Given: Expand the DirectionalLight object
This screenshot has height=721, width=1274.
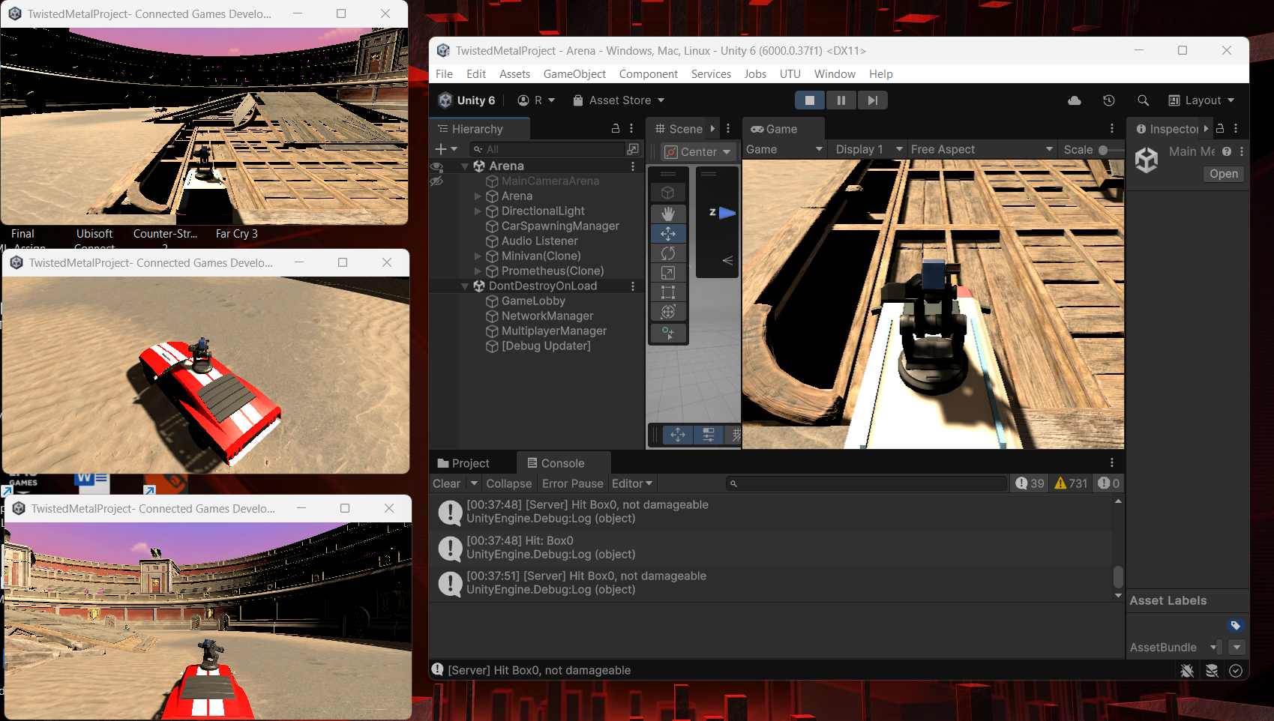Looking at the screenshot, I should pyautogui.click(x=478, y=211).
